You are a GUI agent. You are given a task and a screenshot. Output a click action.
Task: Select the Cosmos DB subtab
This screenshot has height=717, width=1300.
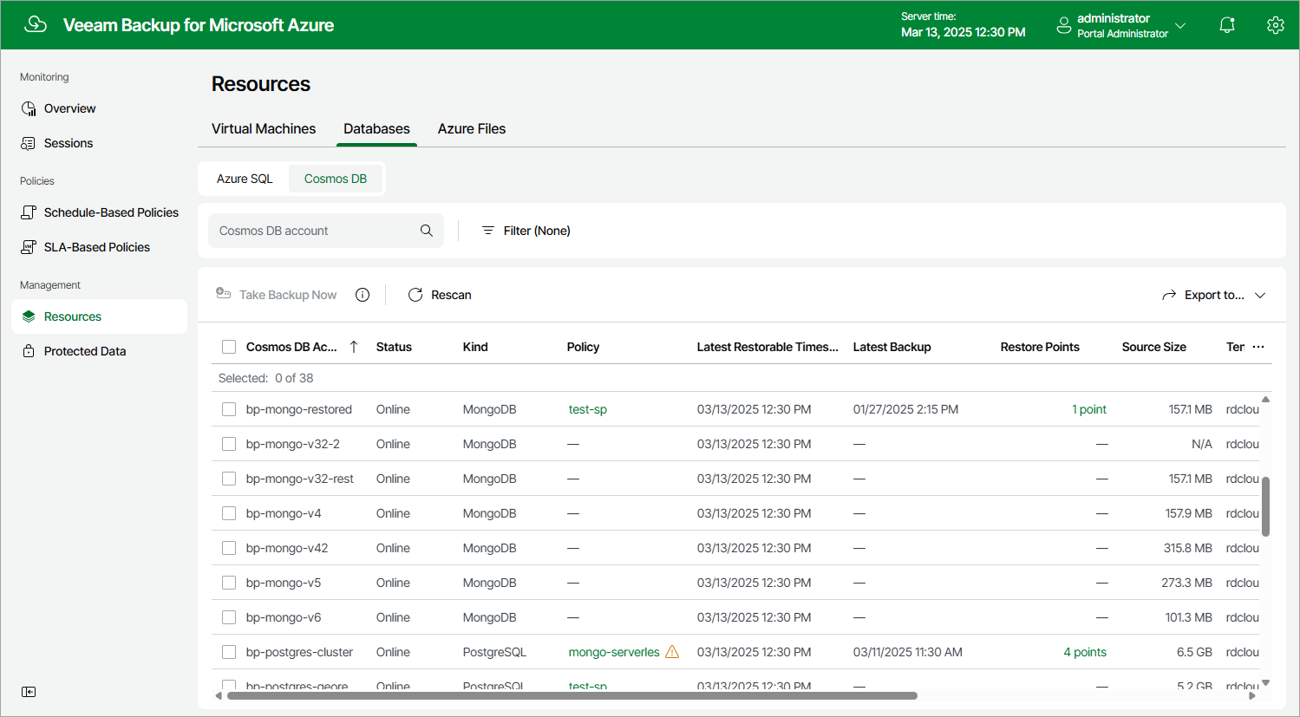coord(336,179)
